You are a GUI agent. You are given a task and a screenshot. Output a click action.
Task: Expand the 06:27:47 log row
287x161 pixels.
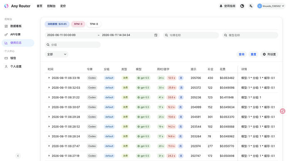tap(49, 146)
